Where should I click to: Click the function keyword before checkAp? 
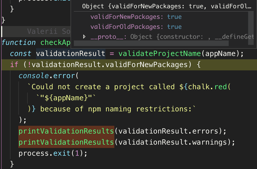pyautogui.click(x=19, y=42)
